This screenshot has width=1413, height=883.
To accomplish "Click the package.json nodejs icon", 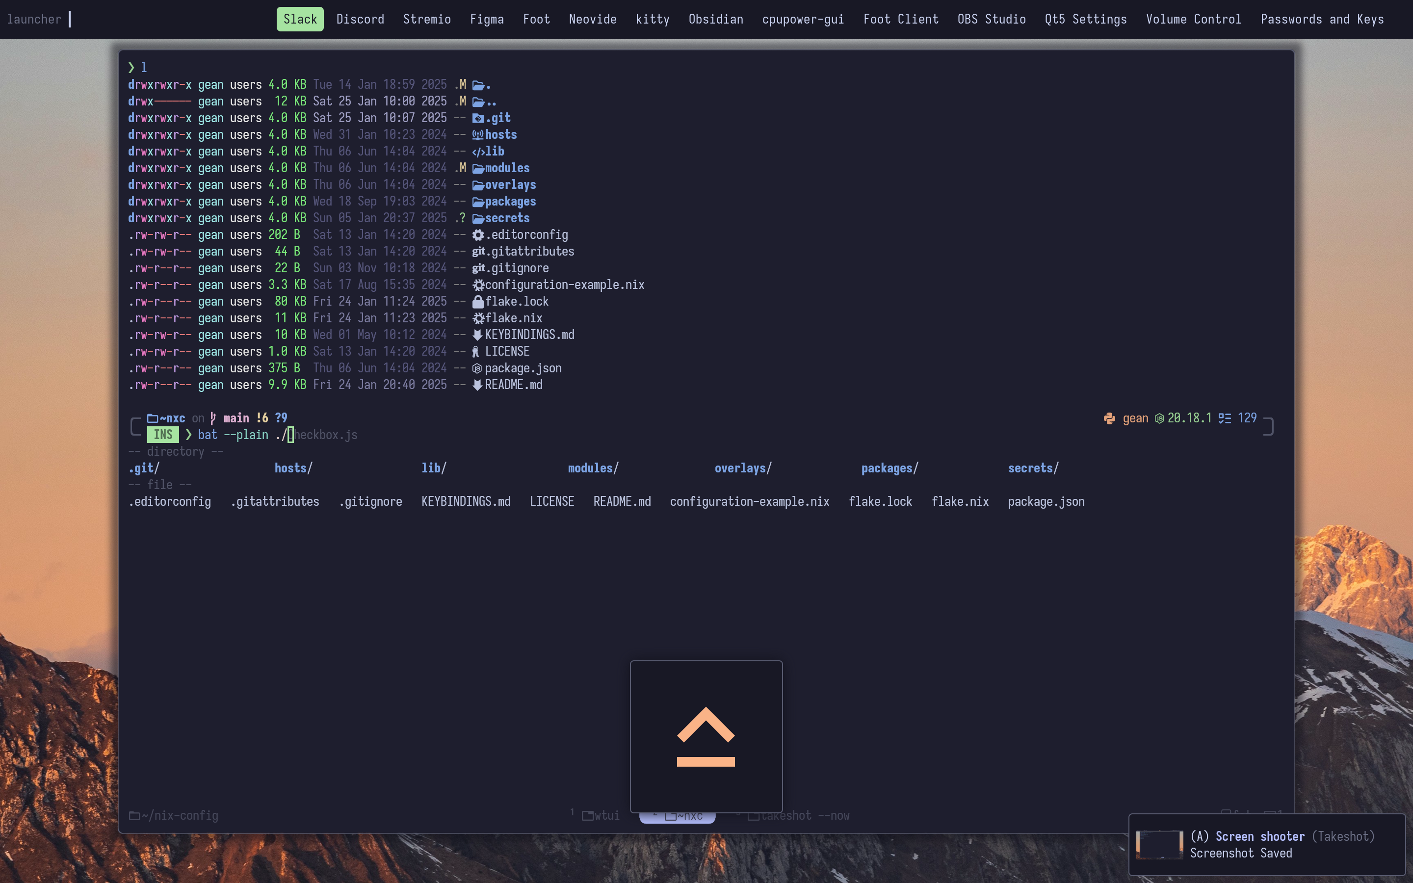I will click(x=477, y=368).
